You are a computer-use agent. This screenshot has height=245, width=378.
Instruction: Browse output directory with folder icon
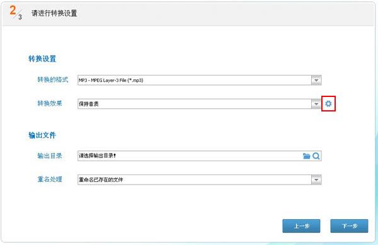click(x=306, y=156)
